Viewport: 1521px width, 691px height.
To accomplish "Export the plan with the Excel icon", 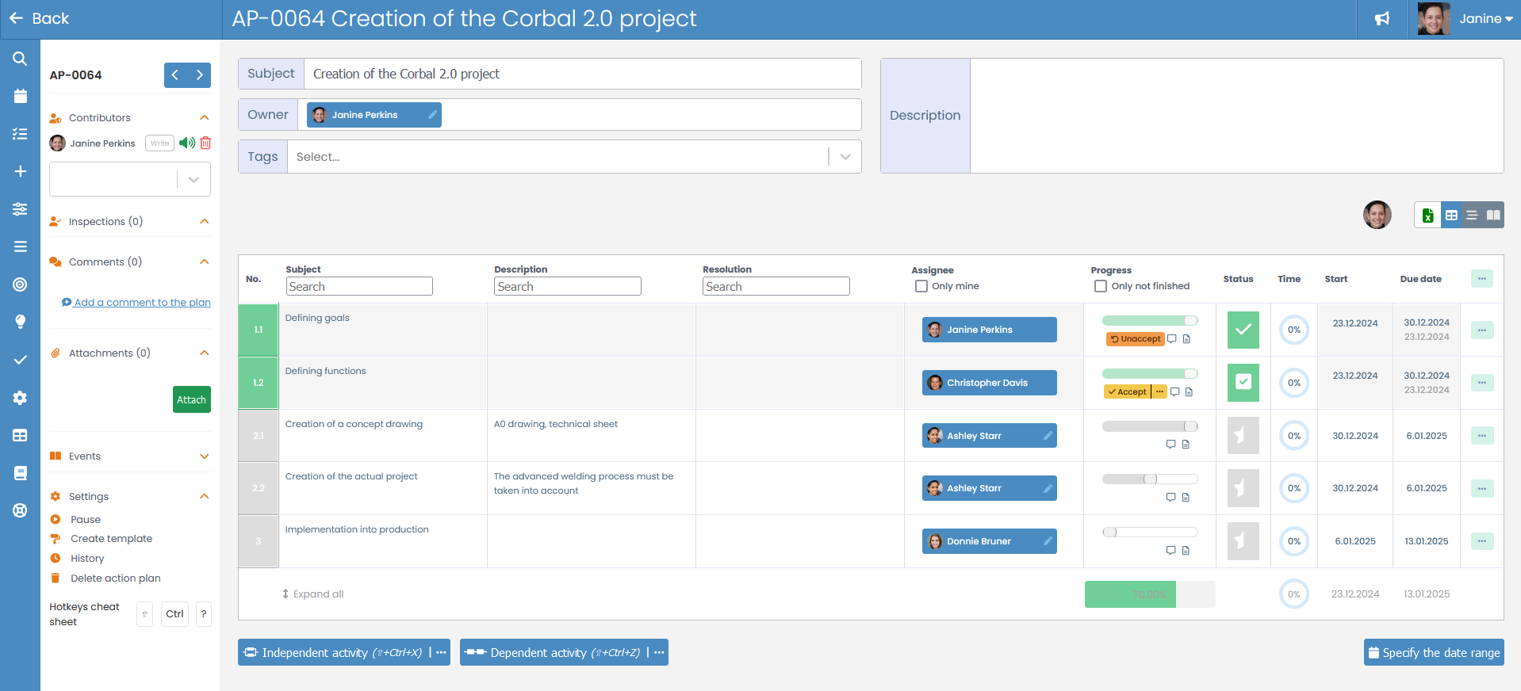I will tap(1427, 216).
